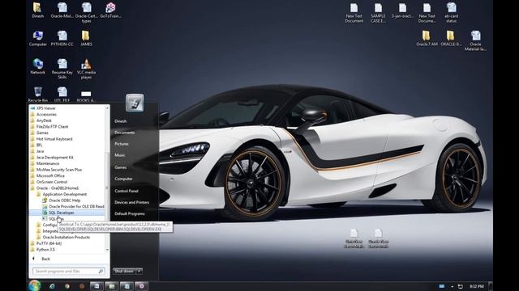Select VLC media player desktop icon
Viewport: 519px width, 291px height.
point(86,69)
